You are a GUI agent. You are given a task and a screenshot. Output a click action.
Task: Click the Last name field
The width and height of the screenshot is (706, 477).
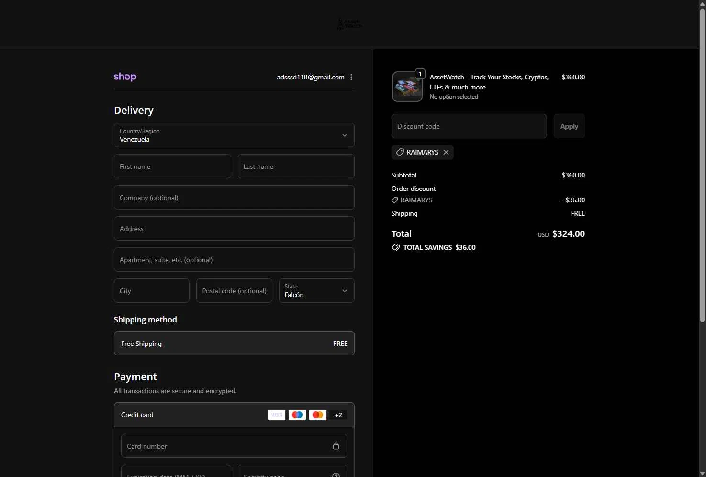coord(296,166)
